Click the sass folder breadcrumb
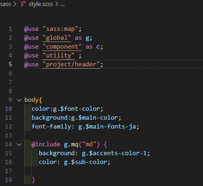 coord(6,4)
